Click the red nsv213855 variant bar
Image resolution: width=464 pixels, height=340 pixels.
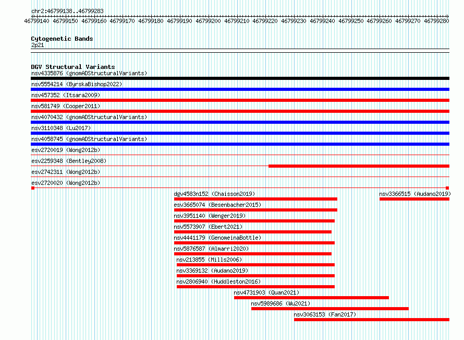pyautogui.click(x=255, y=265)
